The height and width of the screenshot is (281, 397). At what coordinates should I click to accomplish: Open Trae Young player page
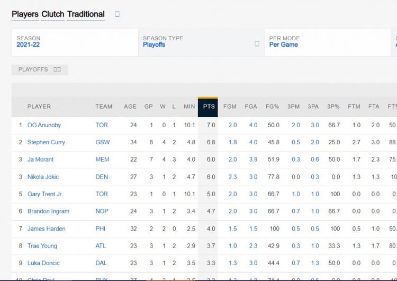(x=42, y=246)
